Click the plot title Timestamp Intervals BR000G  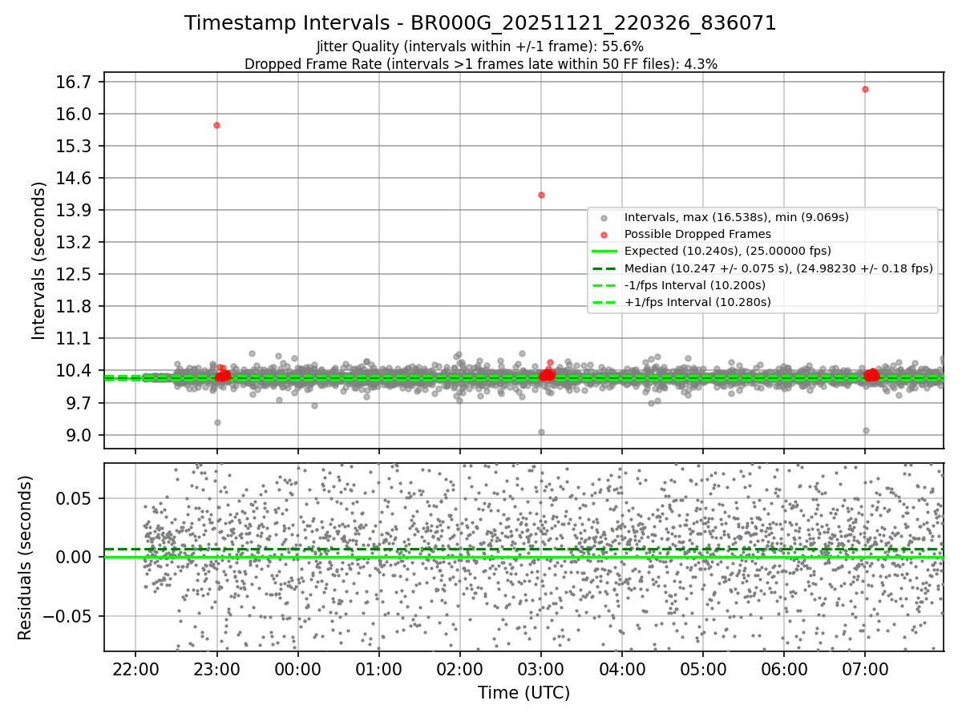coord(480,23)
